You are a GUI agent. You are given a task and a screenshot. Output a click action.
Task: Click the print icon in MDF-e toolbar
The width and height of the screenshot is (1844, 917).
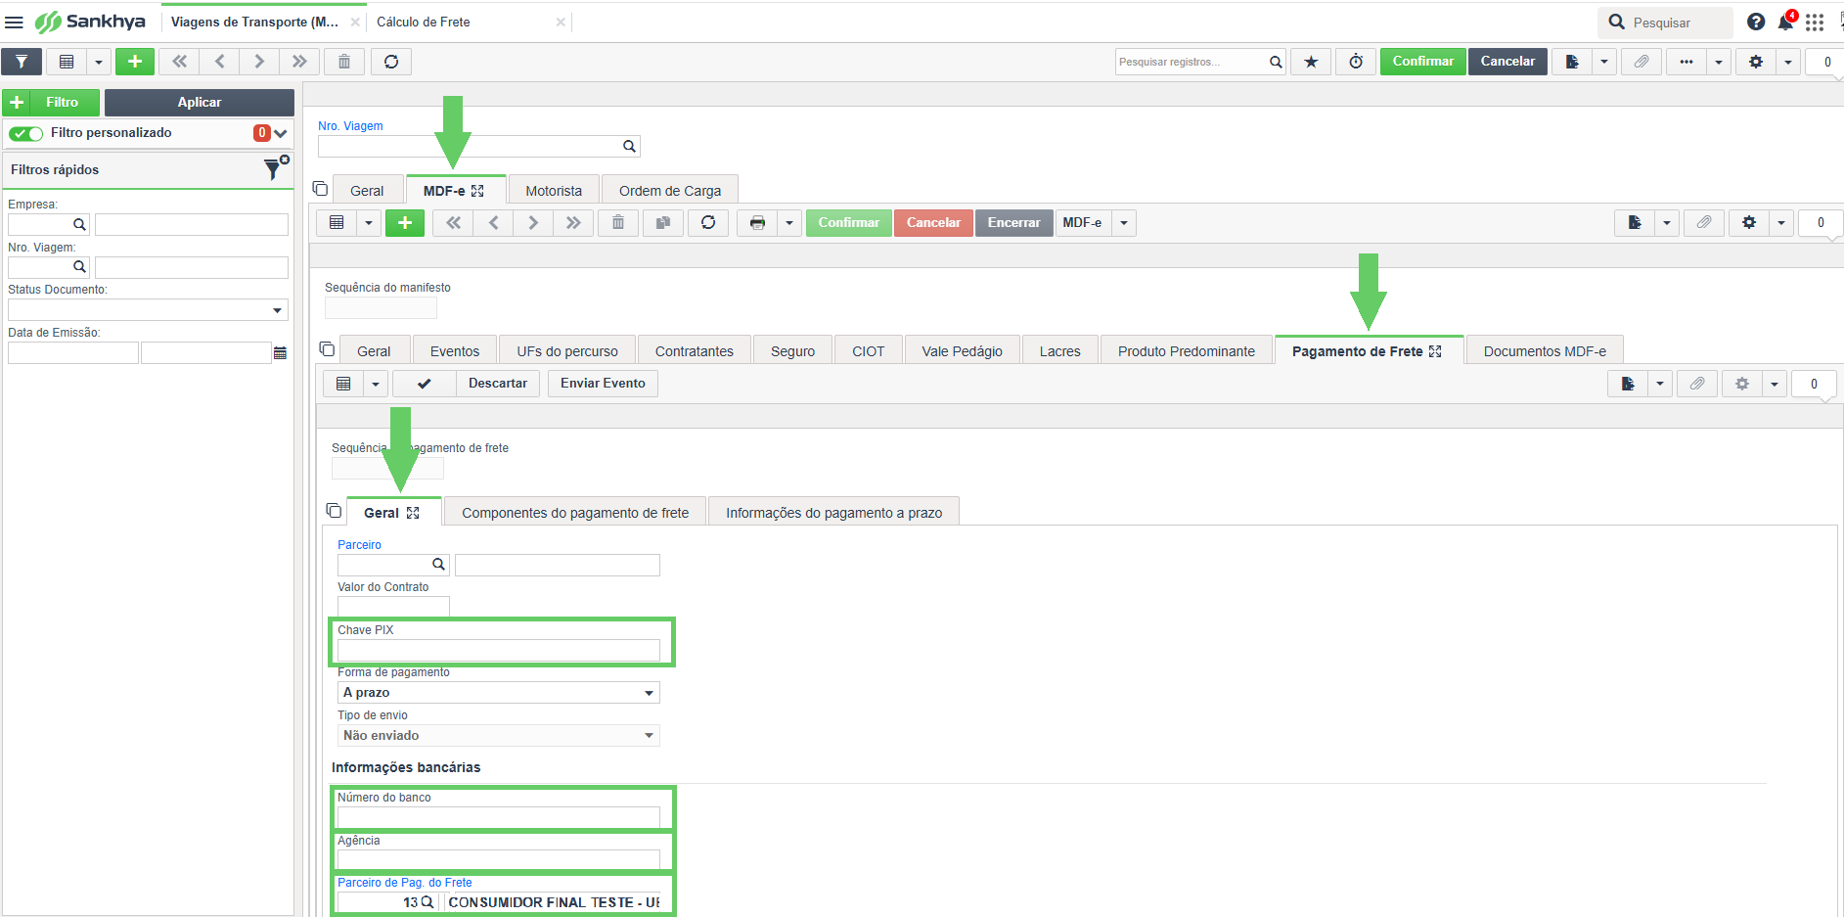click(x=757, y=223)
